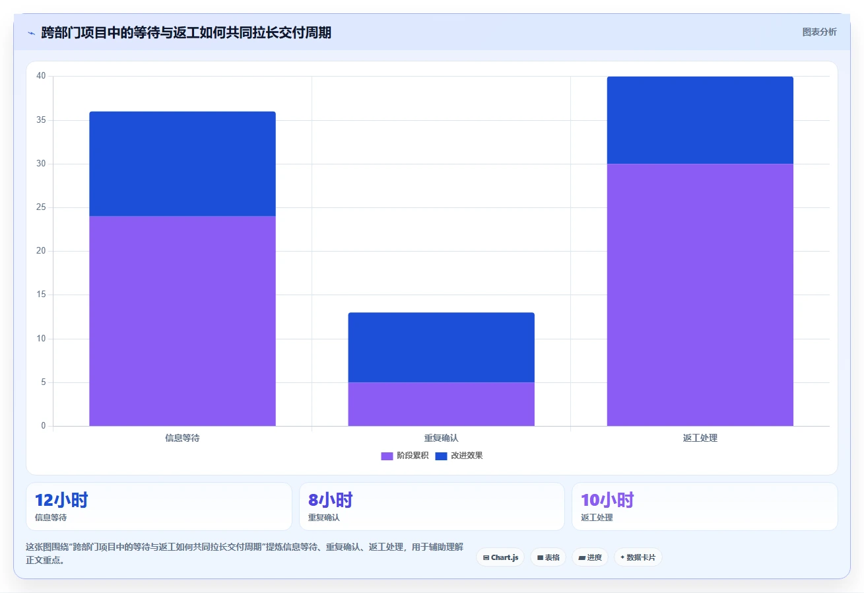864x593 pixels.
Task: Click the purple 阶段累积 legend swatch
Action: (x=387, y=456)
